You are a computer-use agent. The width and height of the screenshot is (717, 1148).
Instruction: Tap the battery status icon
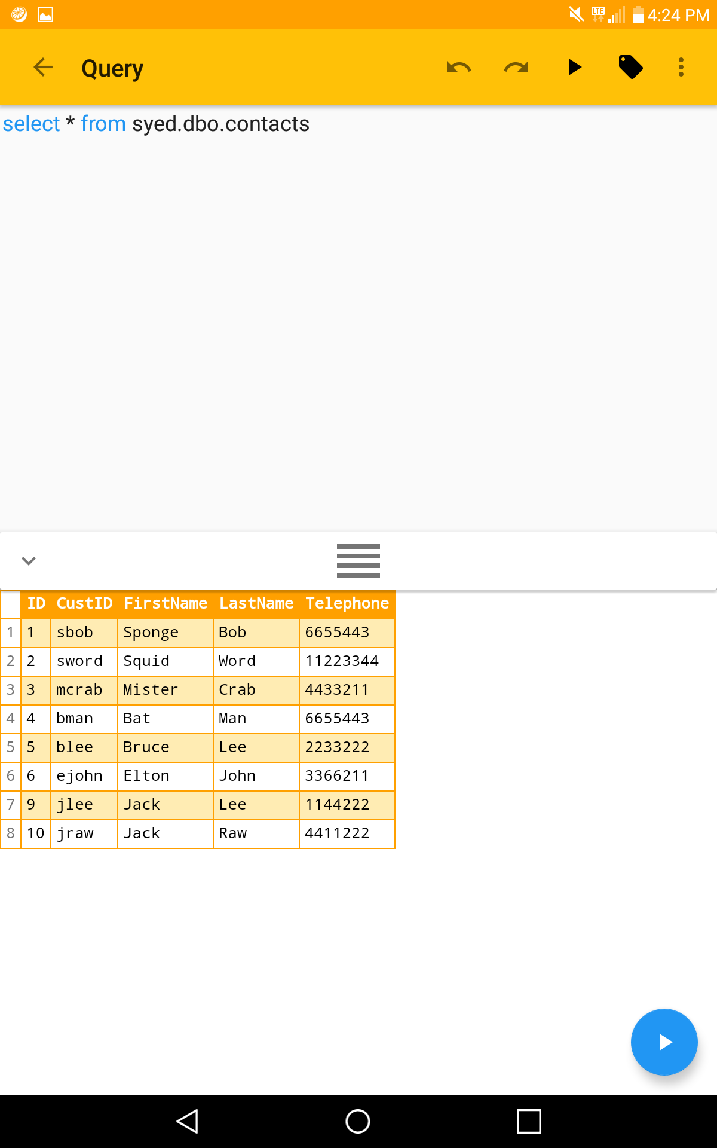point(638,14)
